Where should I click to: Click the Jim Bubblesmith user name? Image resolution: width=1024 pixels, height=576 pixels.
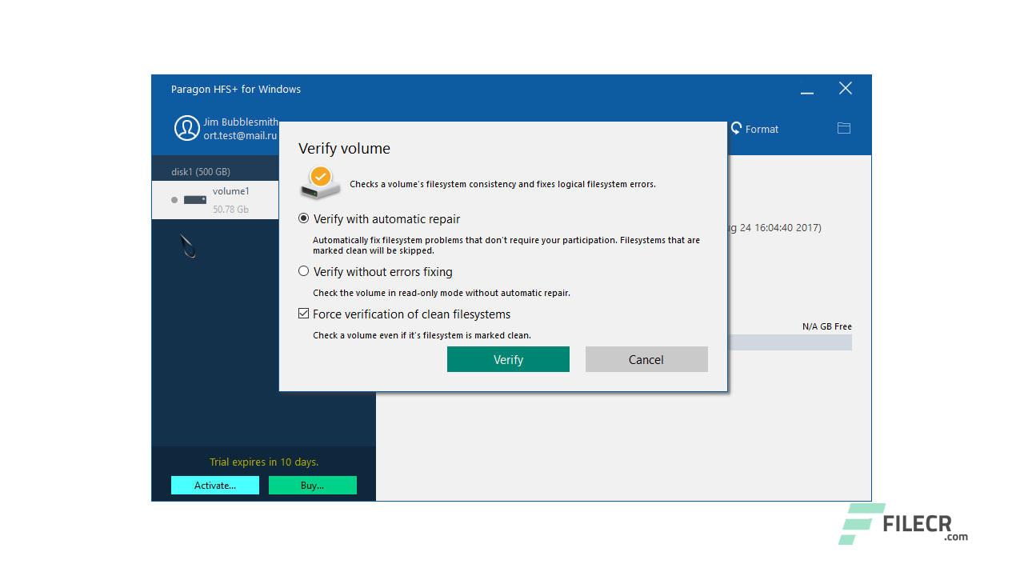click(241, 122)
